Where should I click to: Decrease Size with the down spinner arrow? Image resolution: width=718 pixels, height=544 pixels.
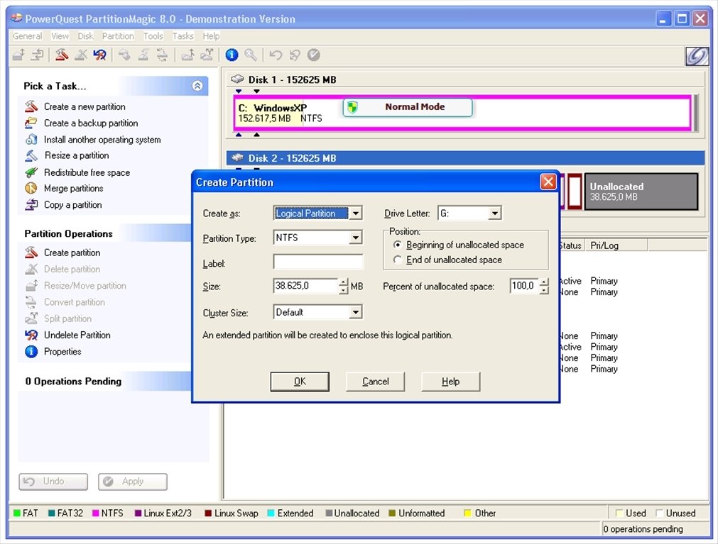[x=344, y=290]
